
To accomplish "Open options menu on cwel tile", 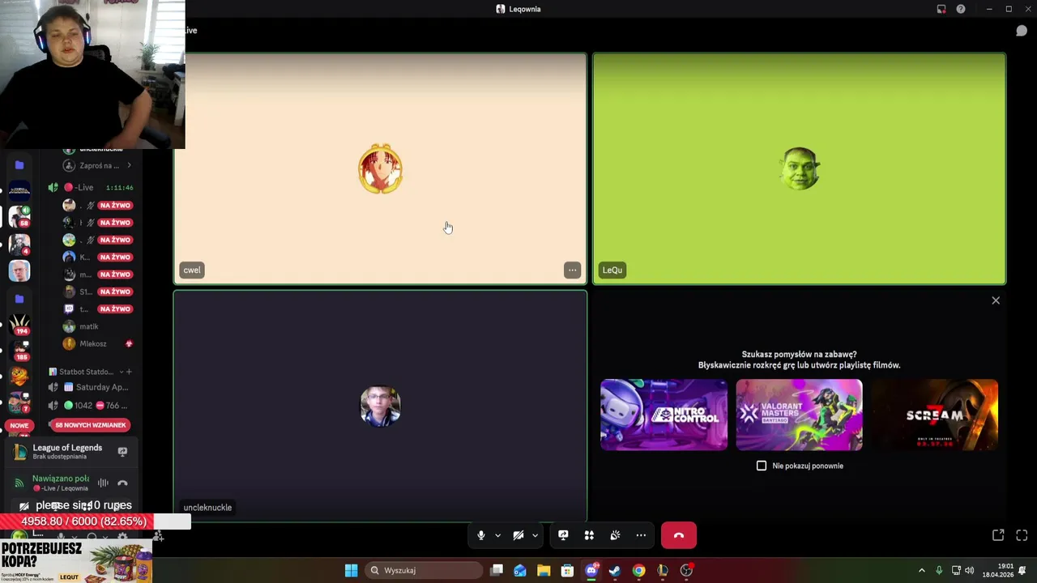I will [572, 270].
